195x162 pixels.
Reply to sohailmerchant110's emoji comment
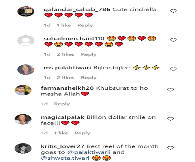89,54
